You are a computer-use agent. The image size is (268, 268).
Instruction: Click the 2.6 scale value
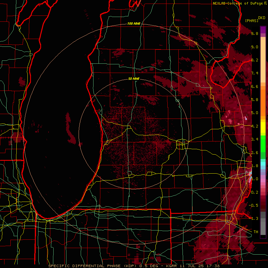[255, 153]
